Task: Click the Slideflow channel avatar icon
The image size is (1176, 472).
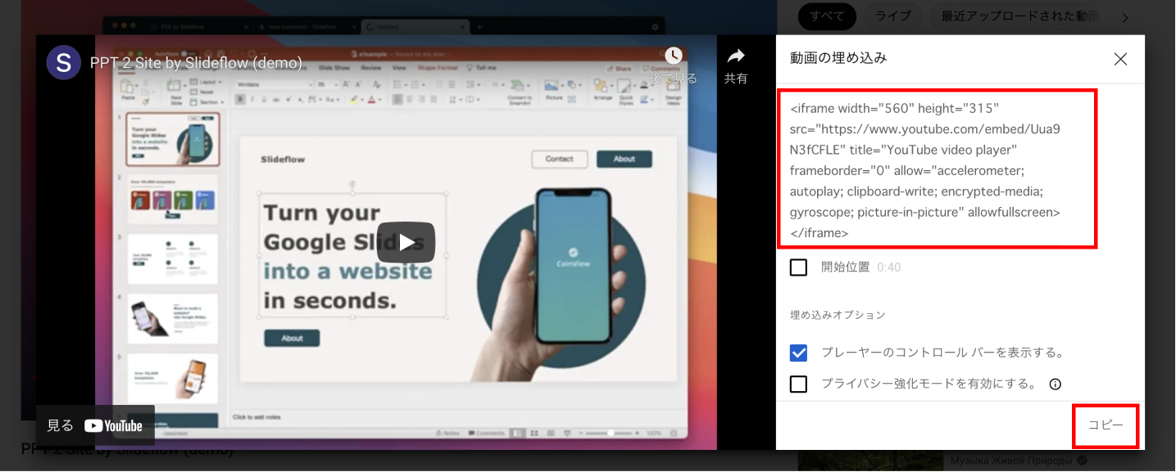Action: coord(63,63)
